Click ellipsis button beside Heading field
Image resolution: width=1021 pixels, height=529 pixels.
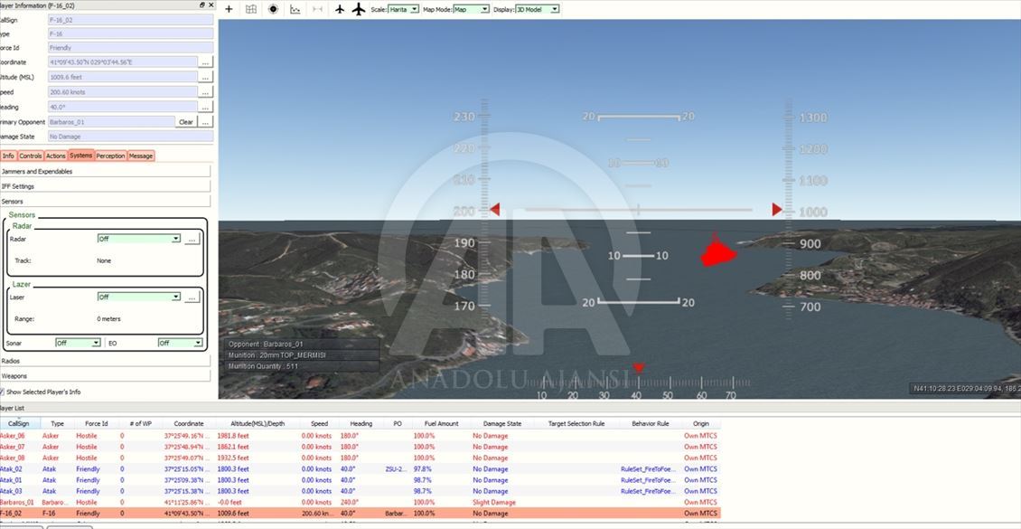point(206,107)
